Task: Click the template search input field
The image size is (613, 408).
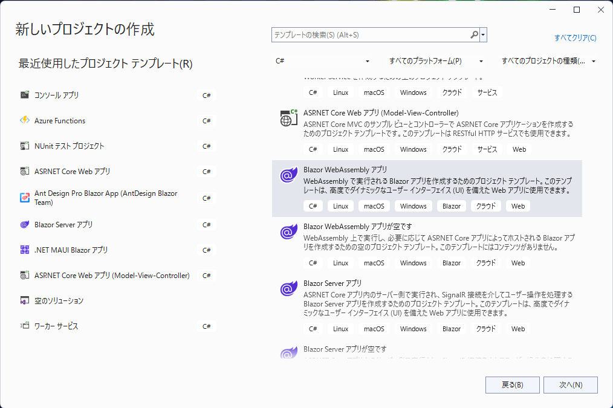Action: tap(371, 35)
